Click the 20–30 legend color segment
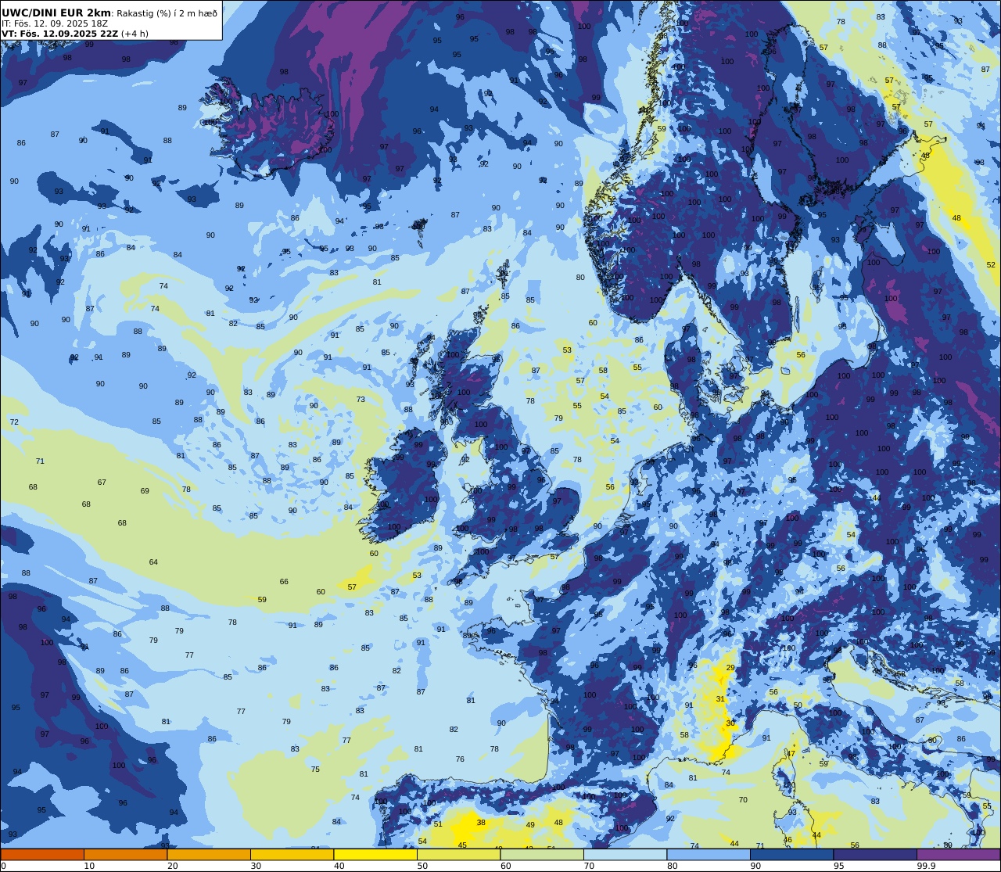The image size is (1001, 872). (x=209, y=854)
